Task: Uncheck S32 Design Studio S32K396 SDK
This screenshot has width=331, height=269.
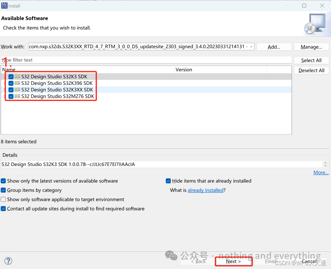Action: [x=11, y=83]
